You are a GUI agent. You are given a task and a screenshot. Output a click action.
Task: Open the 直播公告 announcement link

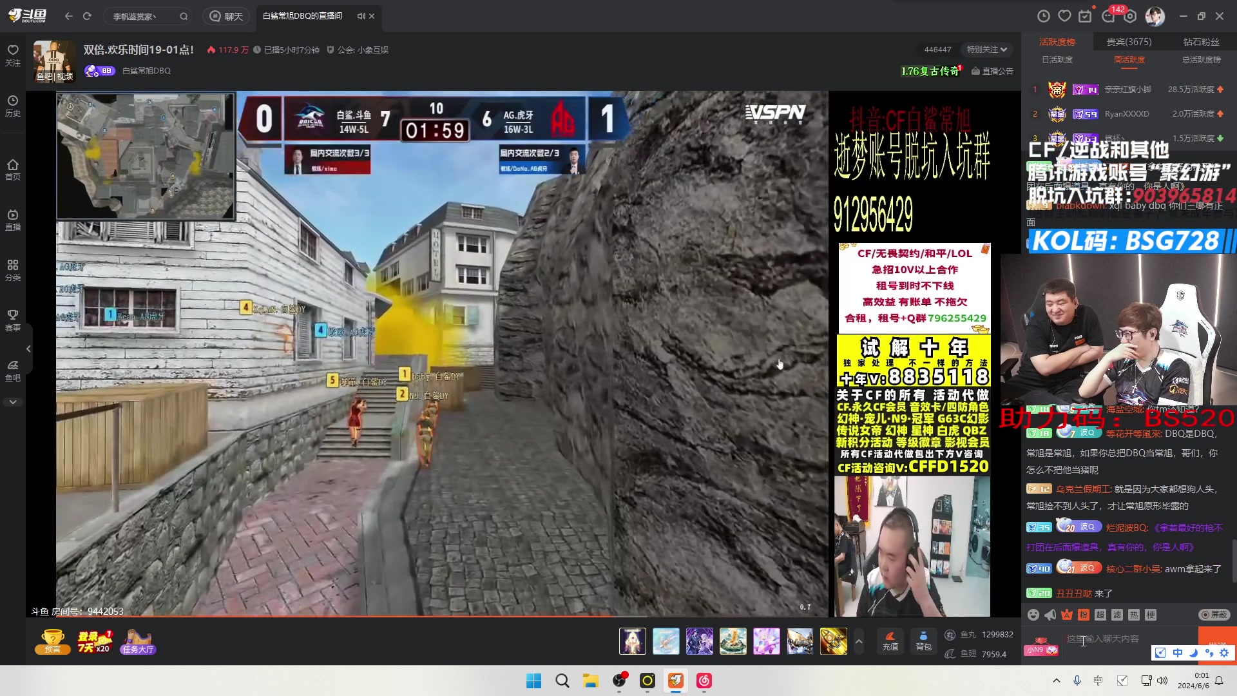(992, 71)
